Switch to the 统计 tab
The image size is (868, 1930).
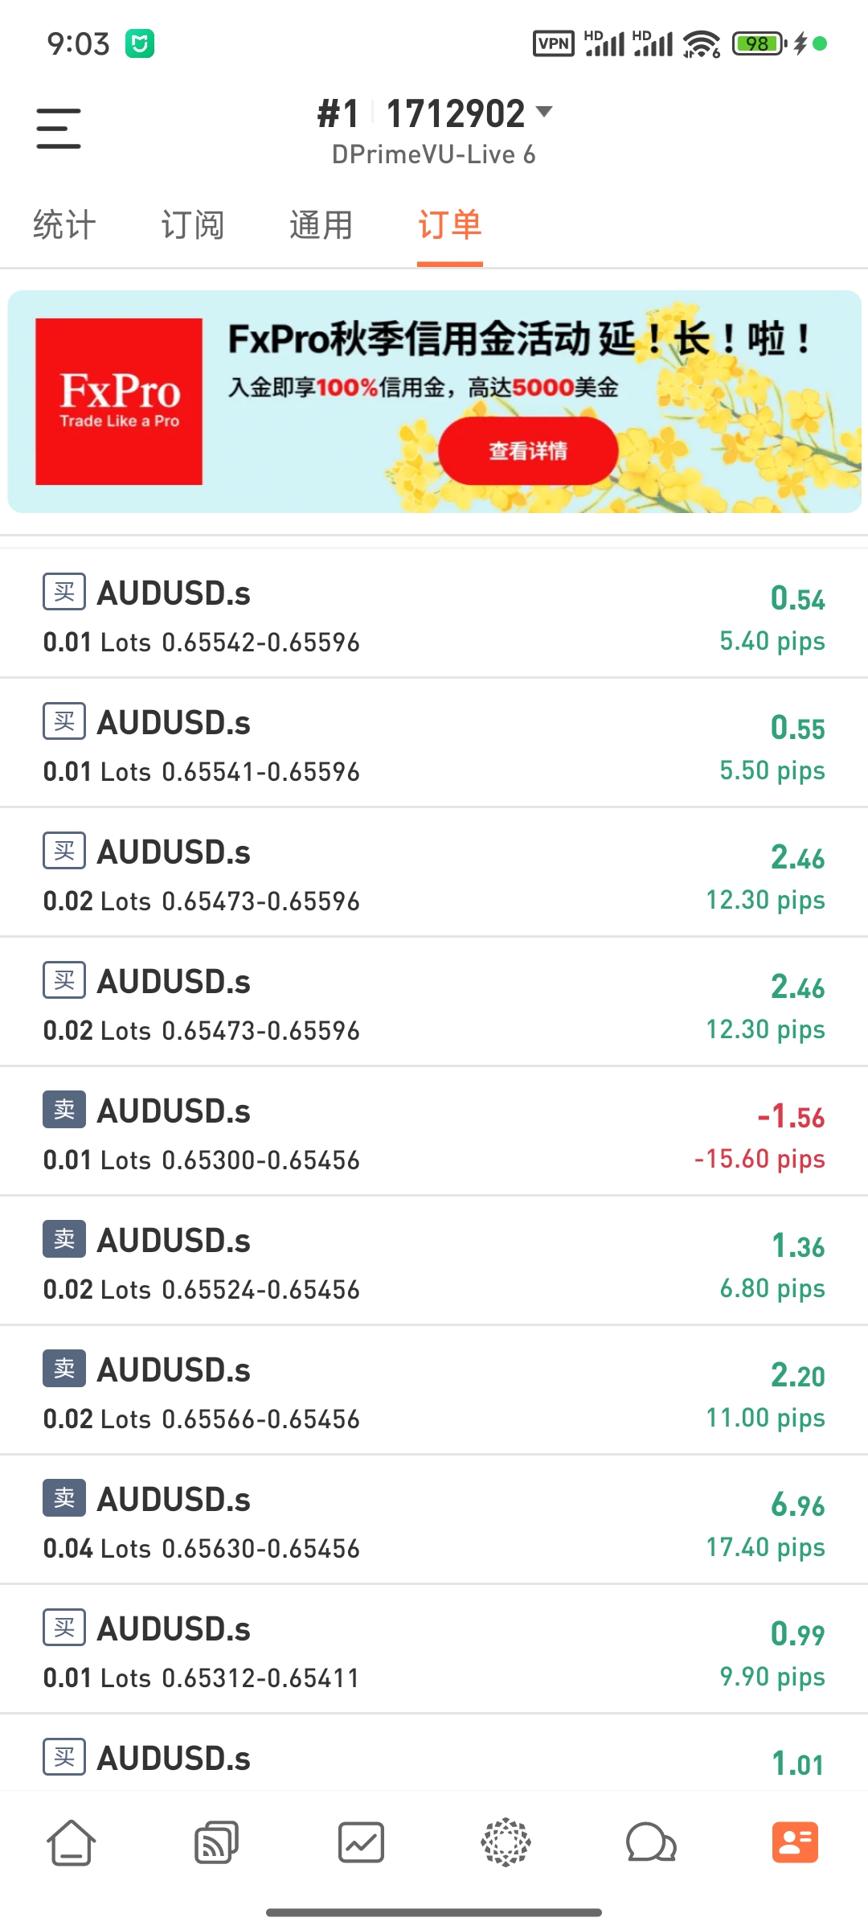click(x=64, y=225)
